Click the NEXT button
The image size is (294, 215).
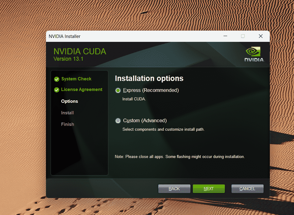pyautogui.click(x=209, y=189)
